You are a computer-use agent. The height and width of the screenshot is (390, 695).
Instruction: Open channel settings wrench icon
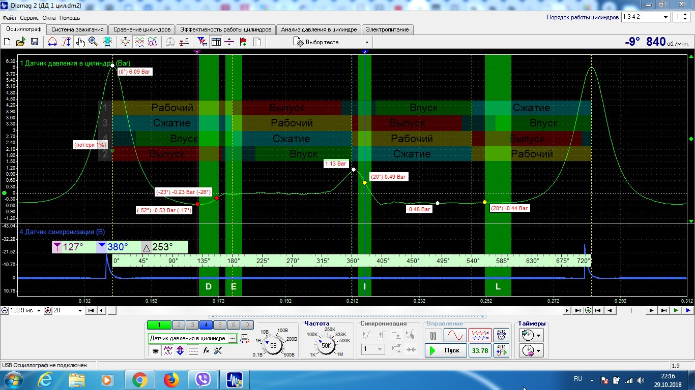218,350
